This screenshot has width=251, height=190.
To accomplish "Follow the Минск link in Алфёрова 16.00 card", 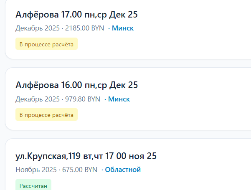I will (x=119, y=99).
